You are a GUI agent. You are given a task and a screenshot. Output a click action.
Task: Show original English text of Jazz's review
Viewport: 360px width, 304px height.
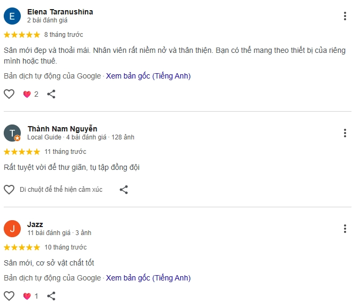148,278
